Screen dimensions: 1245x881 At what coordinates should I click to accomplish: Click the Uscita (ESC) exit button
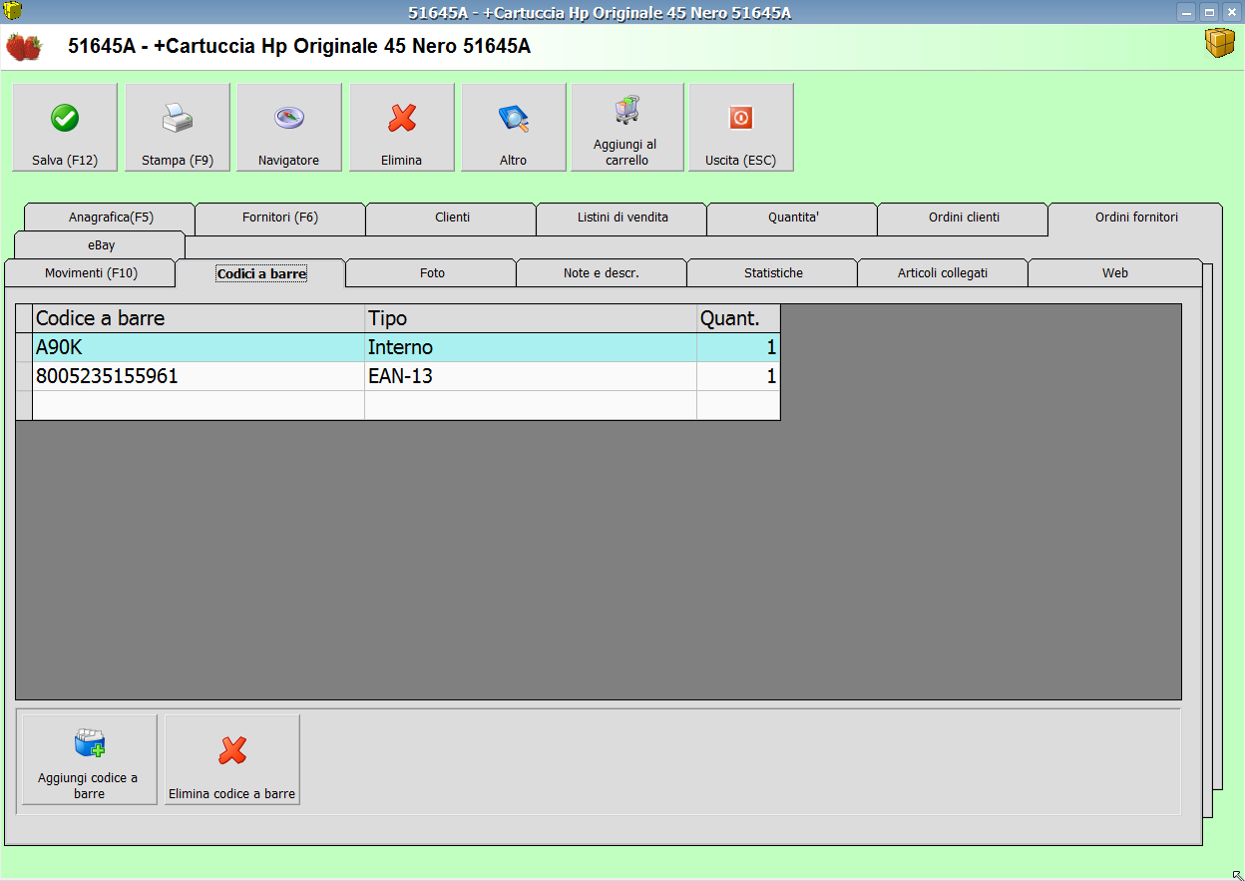pos(741,127)
